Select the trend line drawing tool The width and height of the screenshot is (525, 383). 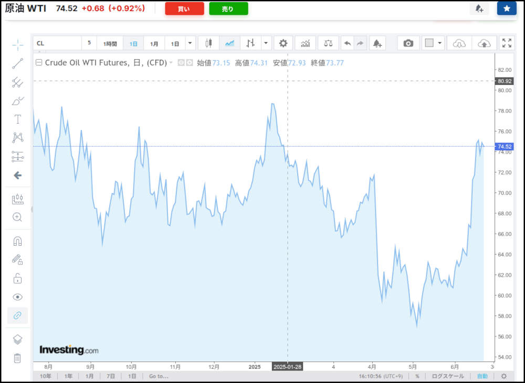(x=17, y=63)
